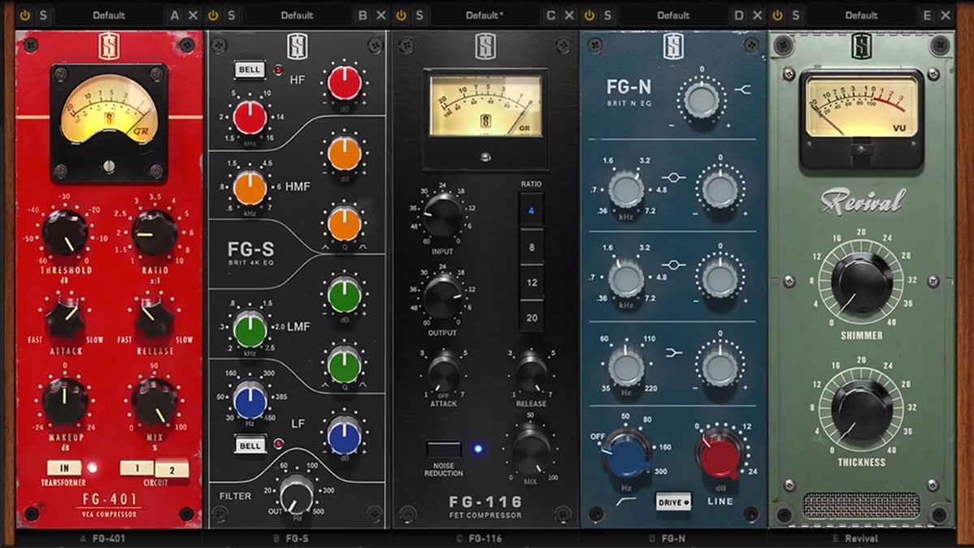Select circuit 2 on FG-401
974x548 pixels.
(171, 468)
